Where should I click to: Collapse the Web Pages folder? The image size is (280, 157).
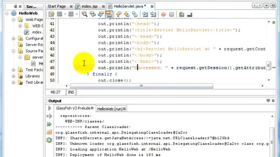[x=14, y=20]
